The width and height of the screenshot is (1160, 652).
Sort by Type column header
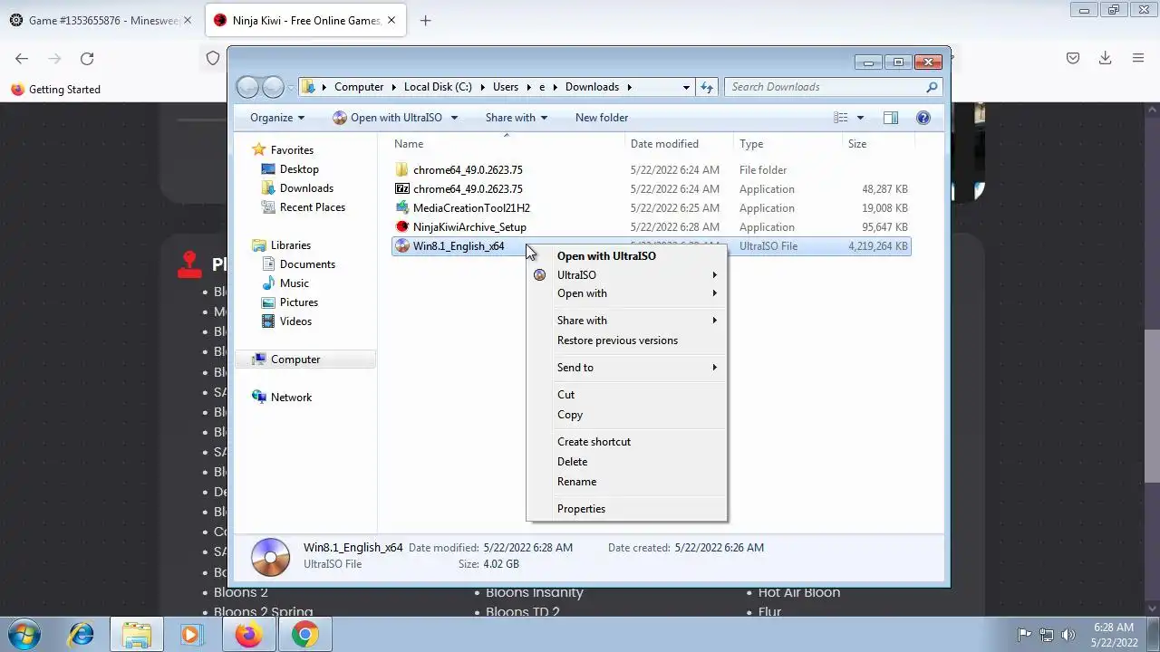(751, 144)
